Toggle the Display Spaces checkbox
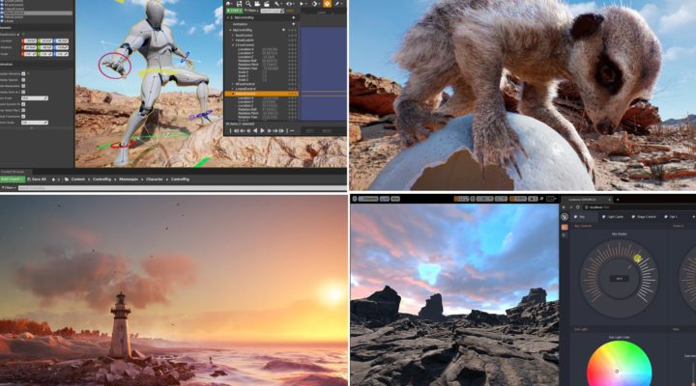The width and height of the screenshot is (696, 386). click(x=23, y=80)
